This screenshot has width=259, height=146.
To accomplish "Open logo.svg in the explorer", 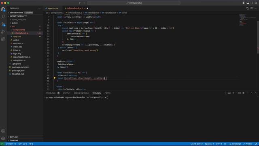I will 17,54.
